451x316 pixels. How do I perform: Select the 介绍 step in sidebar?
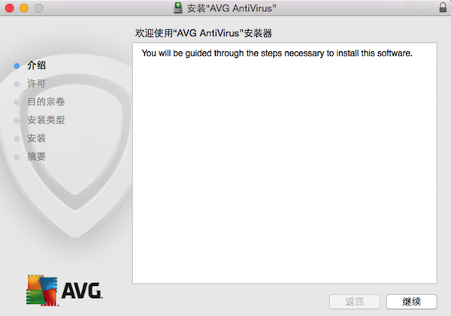point(37,65)
